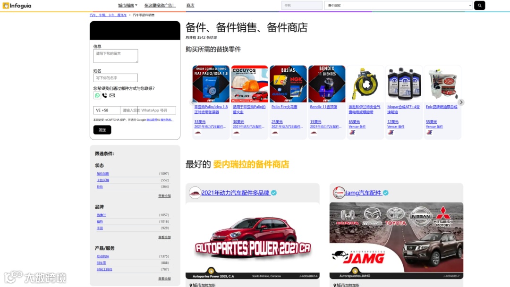Open 65美元 price link
The image size is (510, 287).
(354, 122)
